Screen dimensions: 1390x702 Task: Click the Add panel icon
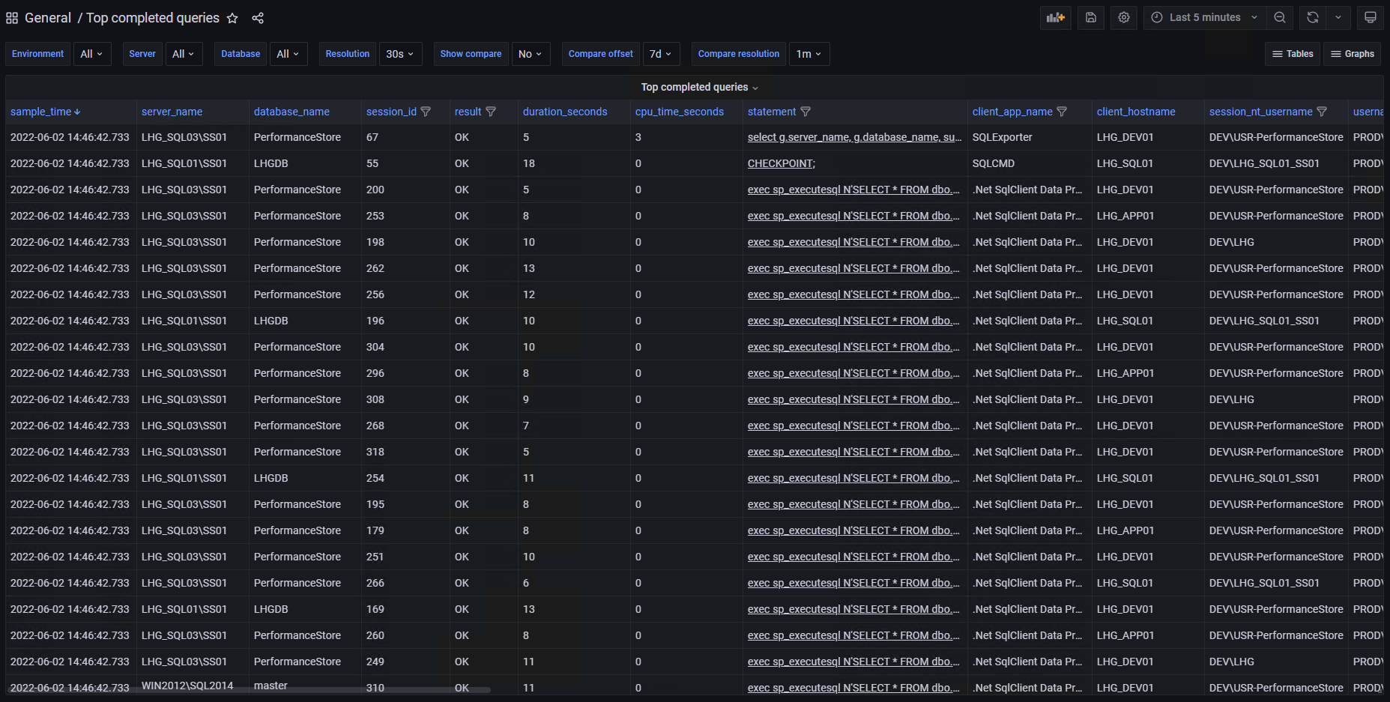[x=1055, y=17]
